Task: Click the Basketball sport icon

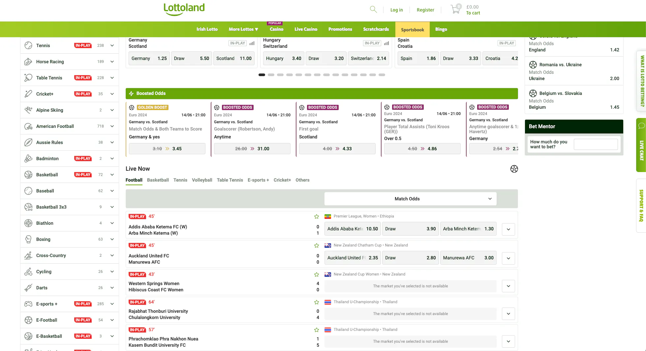Action: 28,175
